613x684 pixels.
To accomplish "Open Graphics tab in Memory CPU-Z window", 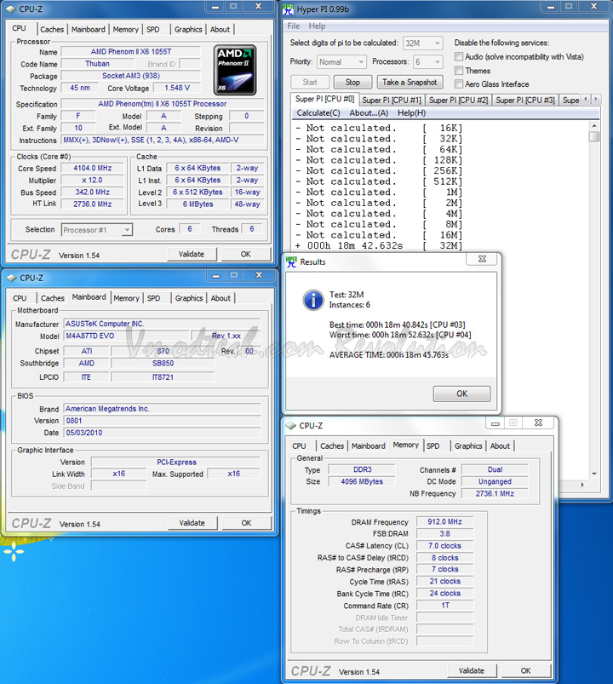I will 468,445.
